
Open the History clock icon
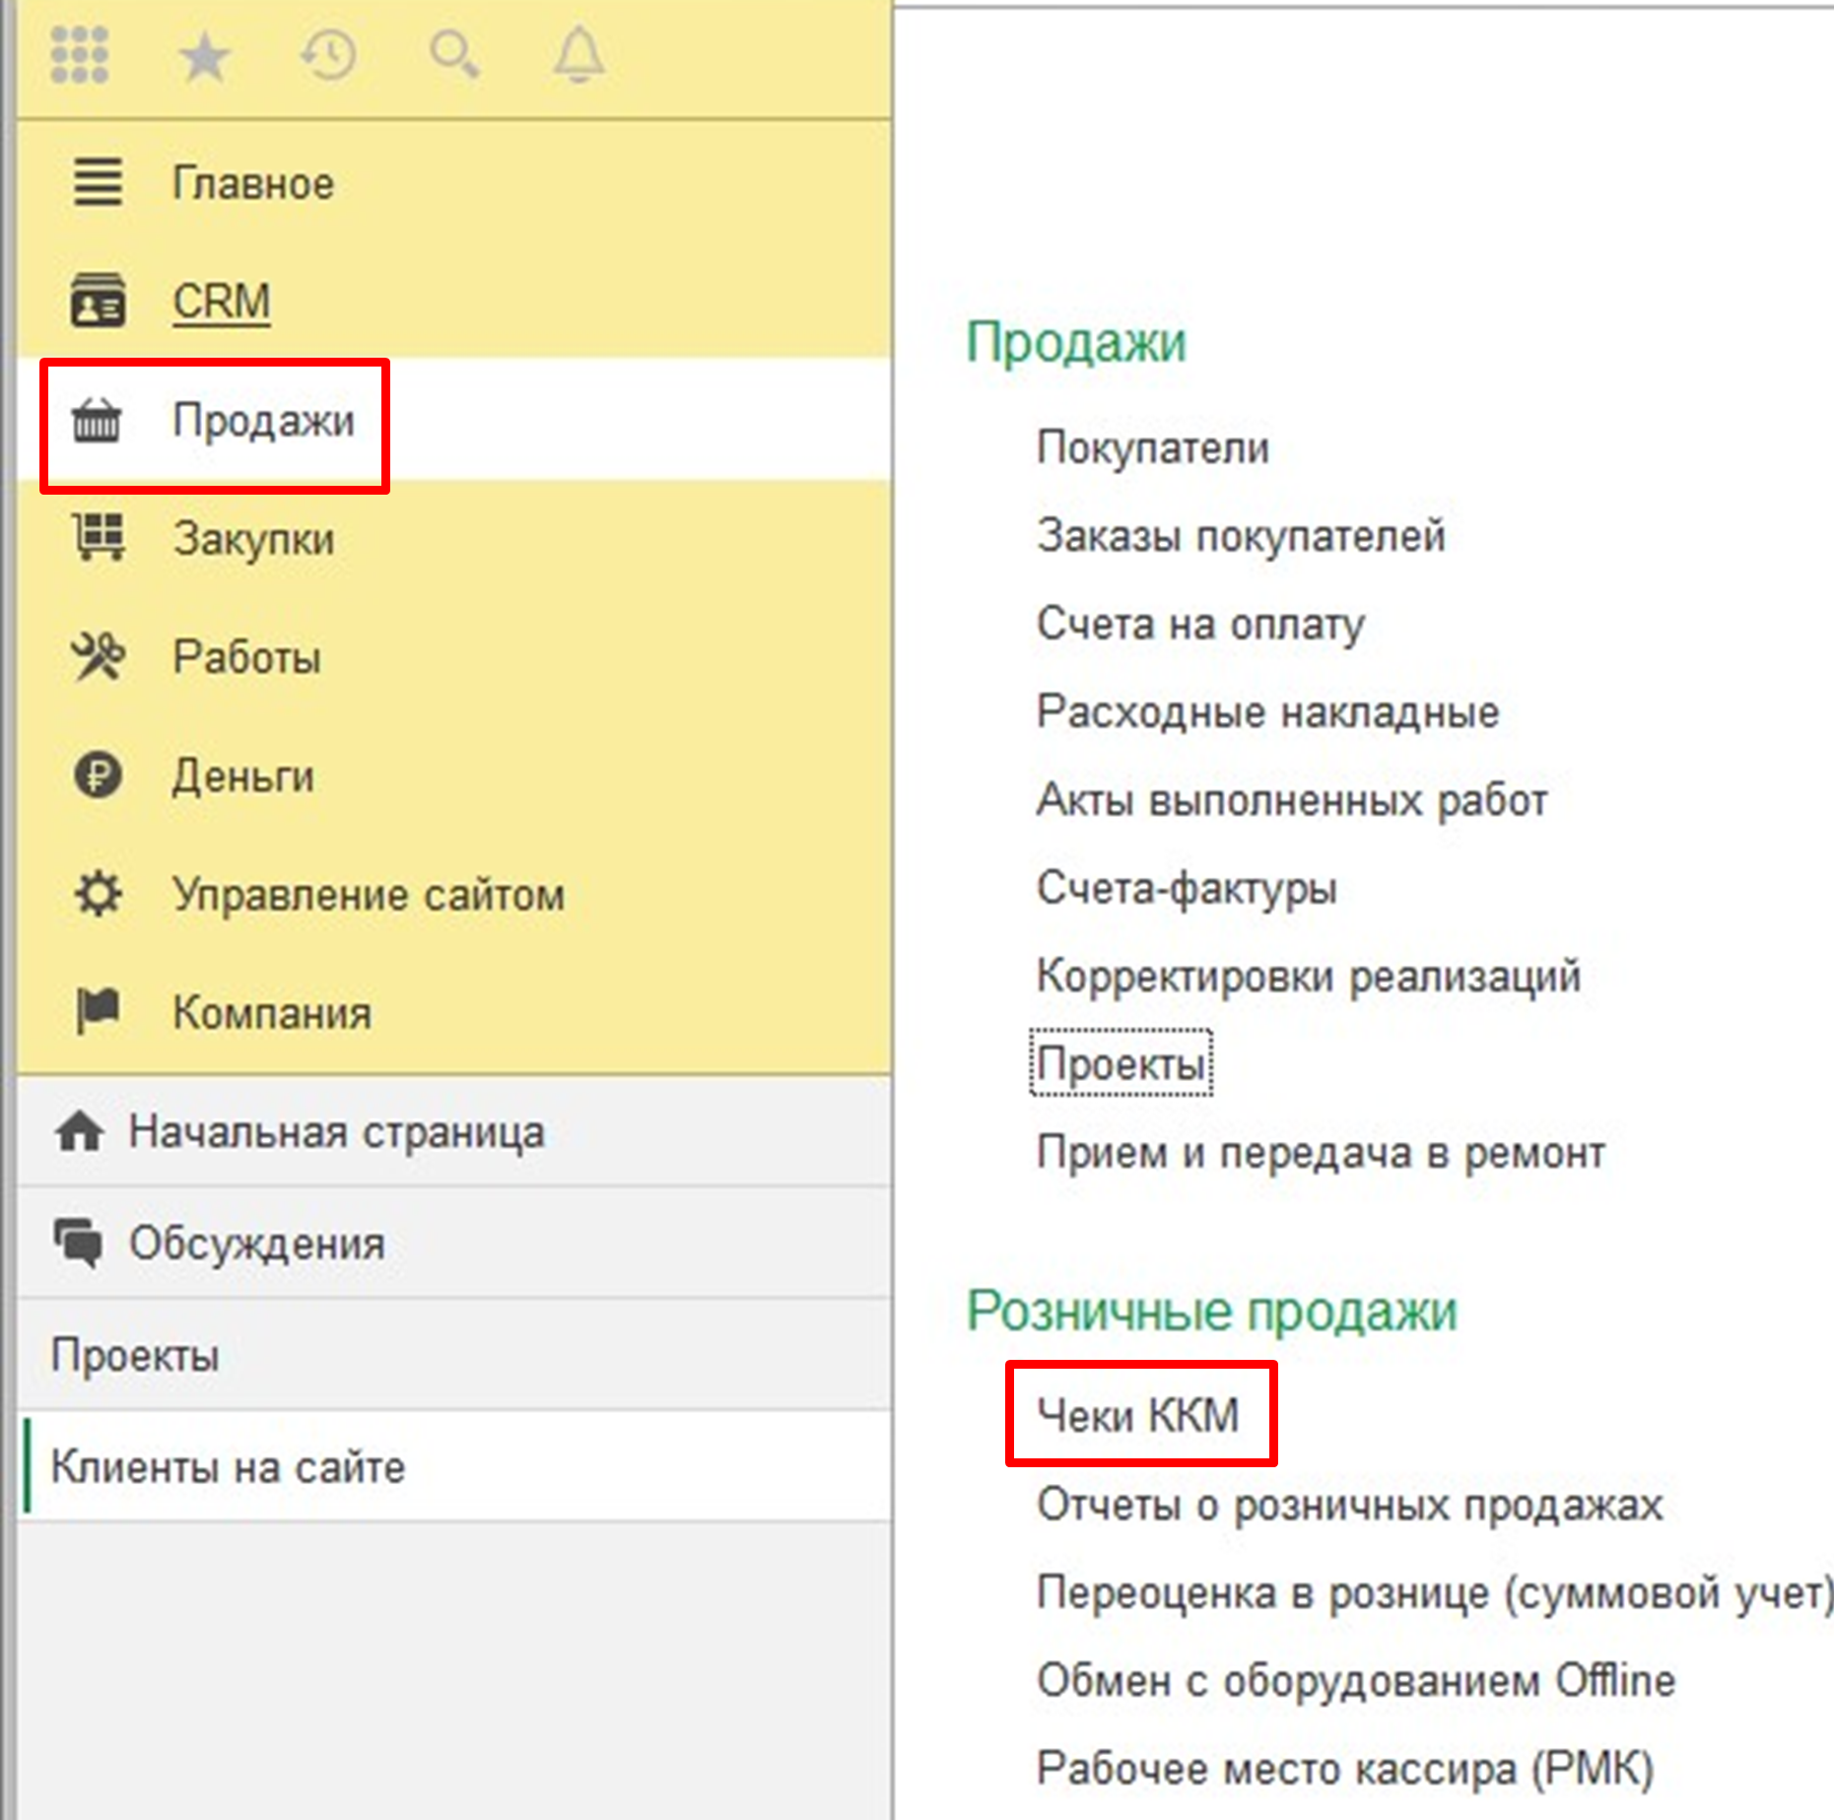coord(329,55)
